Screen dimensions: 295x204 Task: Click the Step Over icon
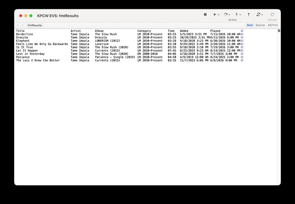coord(225,14)
